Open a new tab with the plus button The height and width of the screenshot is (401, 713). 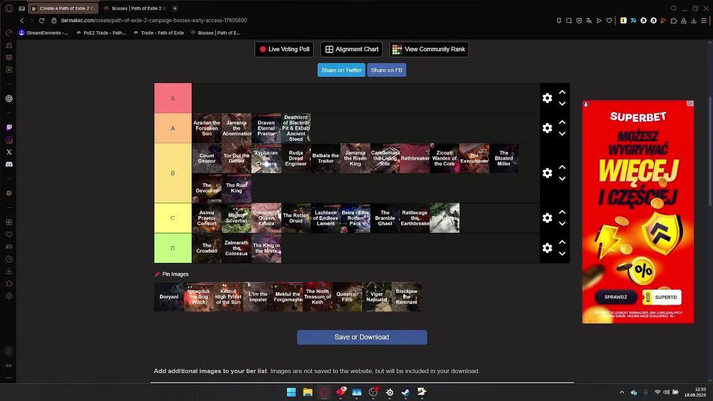pos(175,8)
